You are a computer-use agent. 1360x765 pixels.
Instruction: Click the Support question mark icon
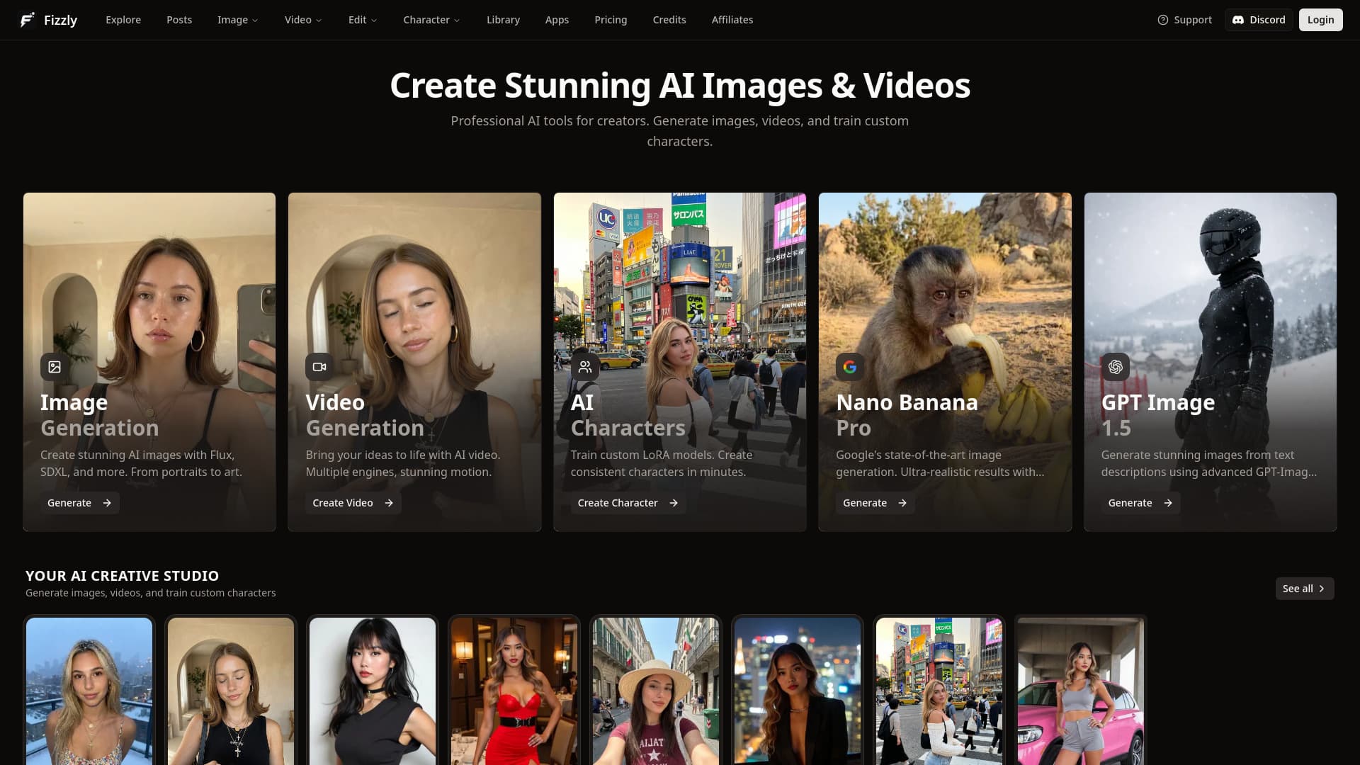1163,20
